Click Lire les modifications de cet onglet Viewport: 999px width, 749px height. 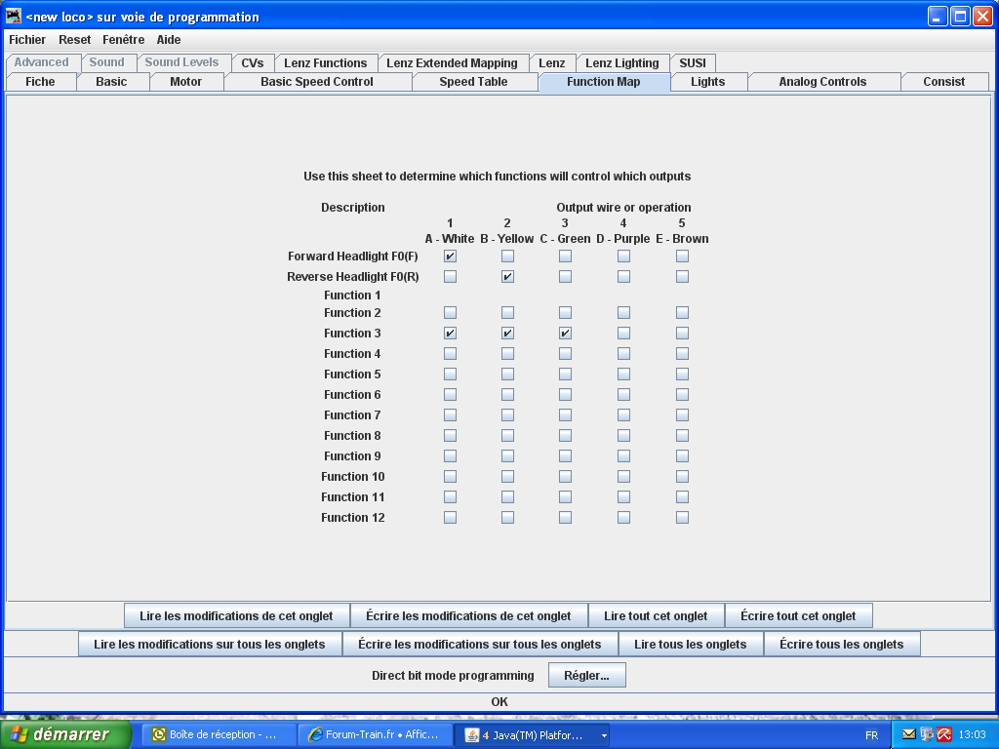pyautogui.click(x=236, y=616)
